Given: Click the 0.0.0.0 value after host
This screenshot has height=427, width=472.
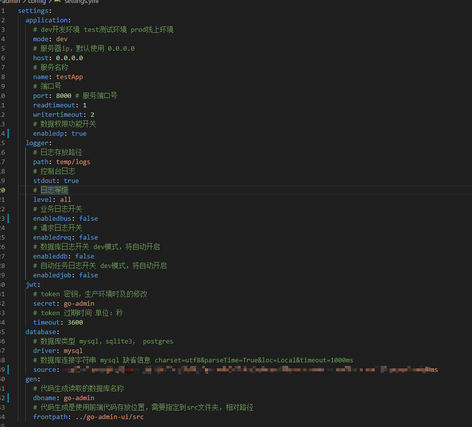Looking at the screenshot, I should point(69,58).
